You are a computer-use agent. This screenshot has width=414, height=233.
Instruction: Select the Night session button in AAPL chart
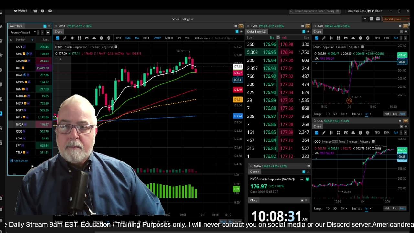(387, 114)
